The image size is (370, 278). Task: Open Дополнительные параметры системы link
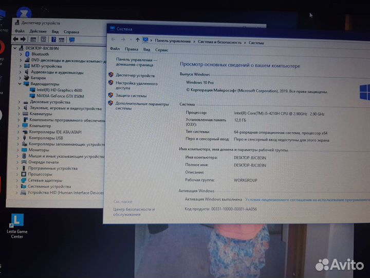142,106
